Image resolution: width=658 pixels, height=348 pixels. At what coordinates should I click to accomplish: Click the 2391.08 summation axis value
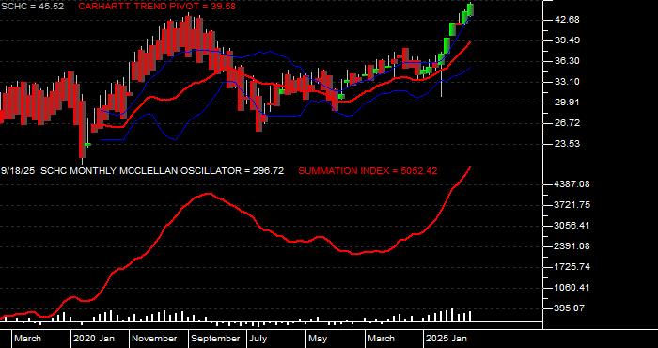[x=572, y=246]
